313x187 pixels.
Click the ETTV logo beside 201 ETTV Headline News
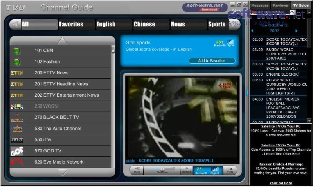tap(17, 84)
